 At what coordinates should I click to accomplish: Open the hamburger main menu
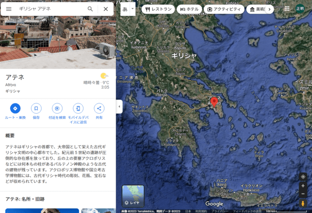9,9
